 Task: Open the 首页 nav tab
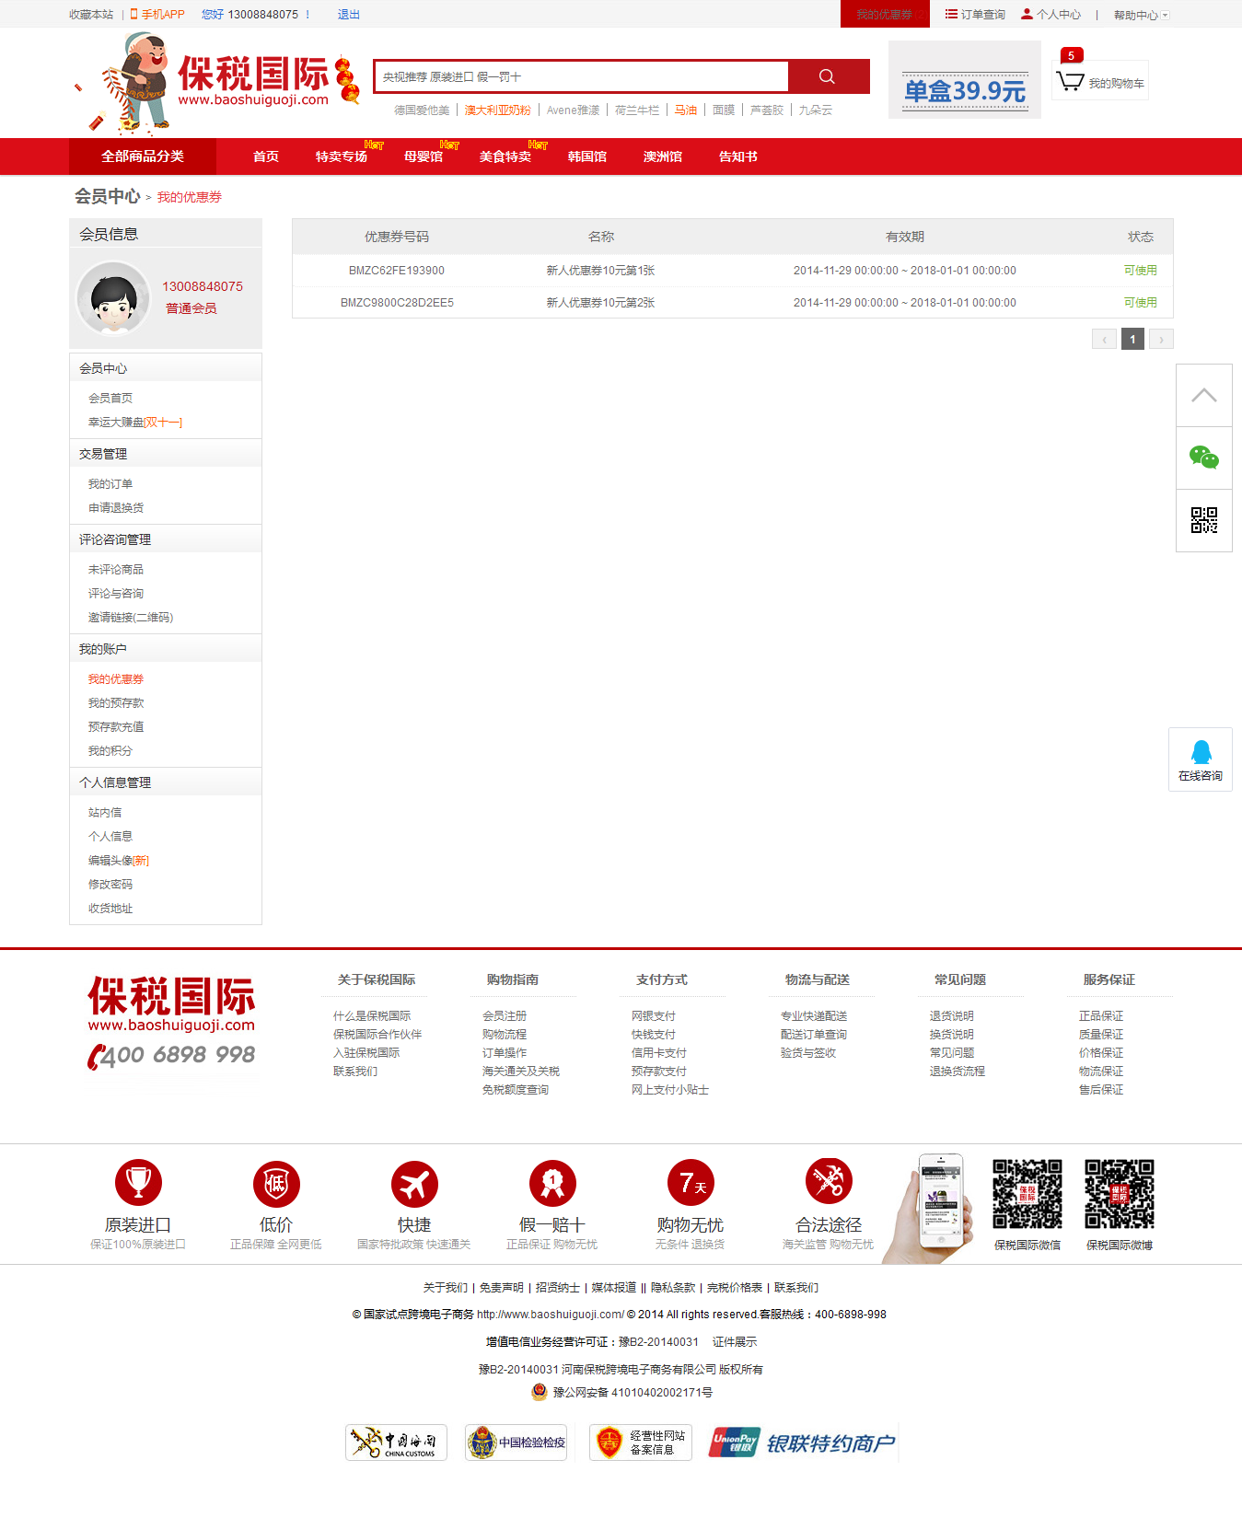click(266, 156)
